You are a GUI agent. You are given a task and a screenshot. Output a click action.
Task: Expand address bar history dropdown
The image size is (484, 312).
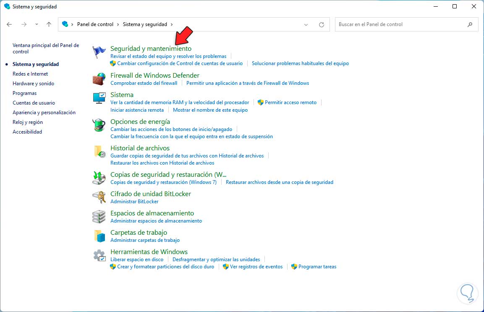tap(306, 25)
